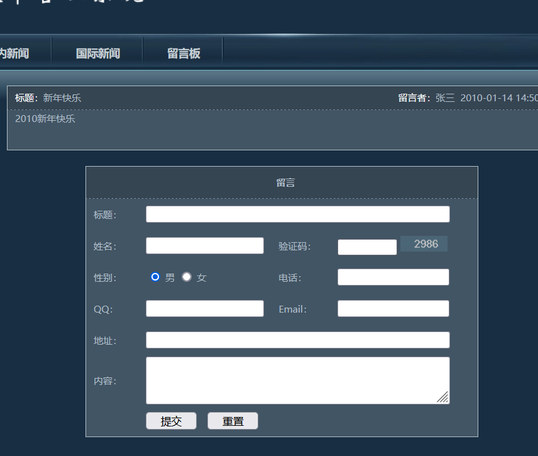Click the 验证码: label
Screen dimensions: 538x456
[294, 246]
